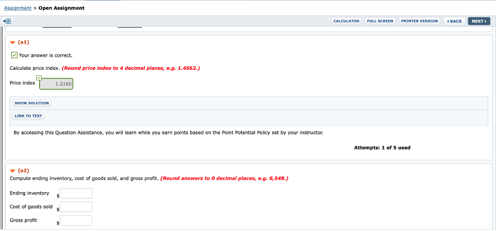
Task: Click the Cost of goods sold field
Action: click(76, 207)
